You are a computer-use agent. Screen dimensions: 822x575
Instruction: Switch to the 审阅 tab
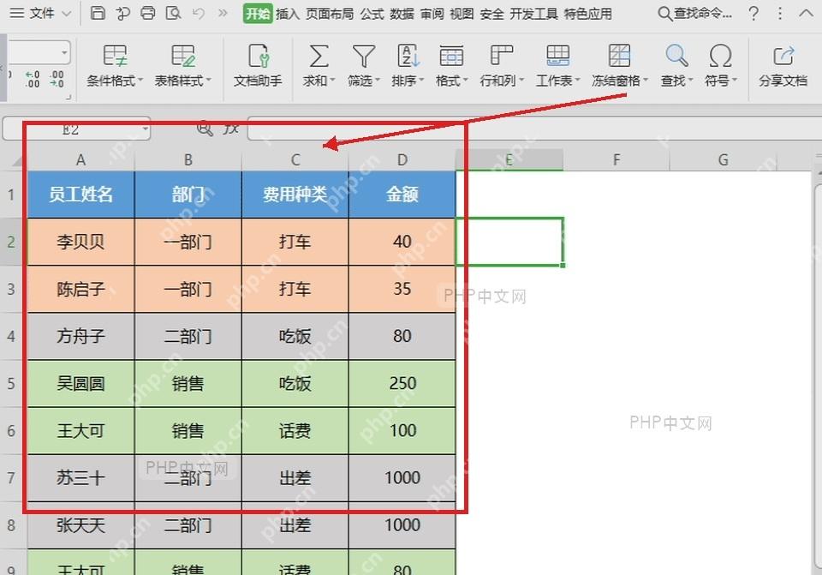(x=432, y=14)
